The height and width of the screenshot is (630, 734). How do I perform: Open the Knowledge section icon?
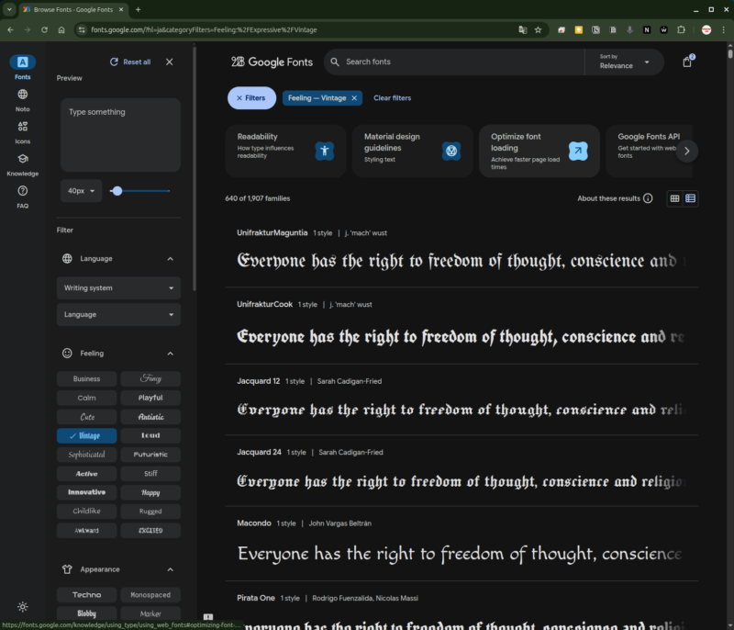pos(22,159)
